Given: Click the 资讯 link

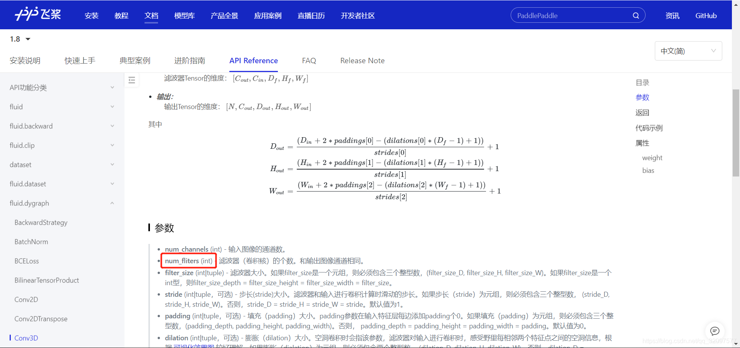Looking at the screenshot, I should click(x=673, y=16).
